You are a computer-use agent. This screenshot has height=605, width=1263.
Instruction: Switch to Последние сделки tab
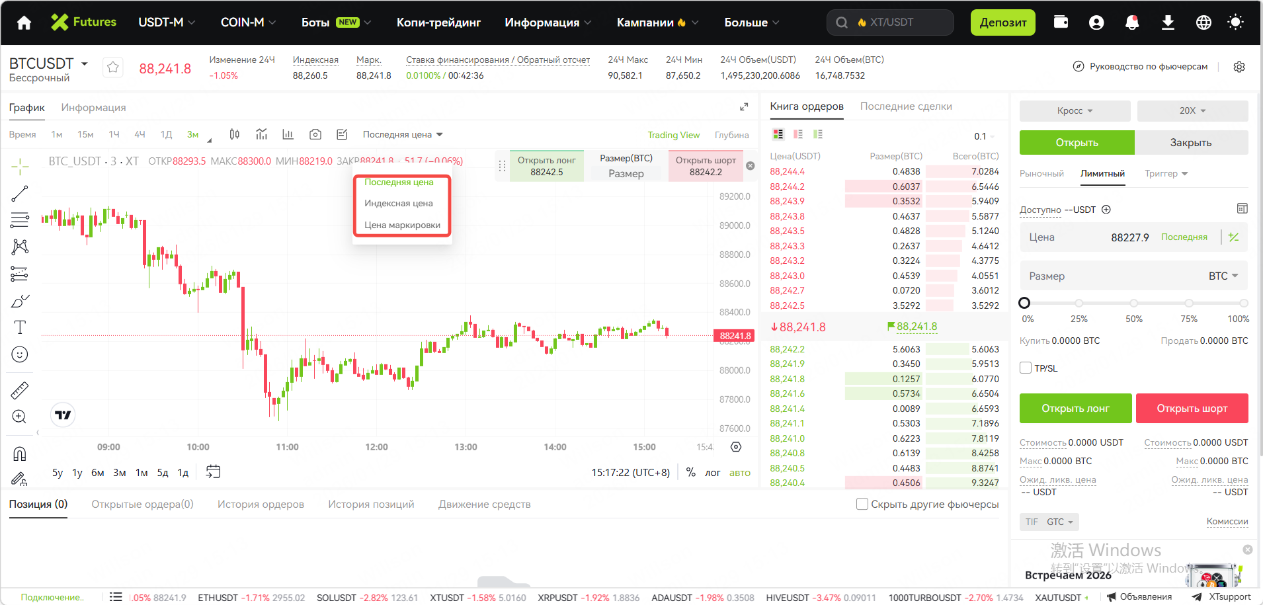(x=906, y=106)
